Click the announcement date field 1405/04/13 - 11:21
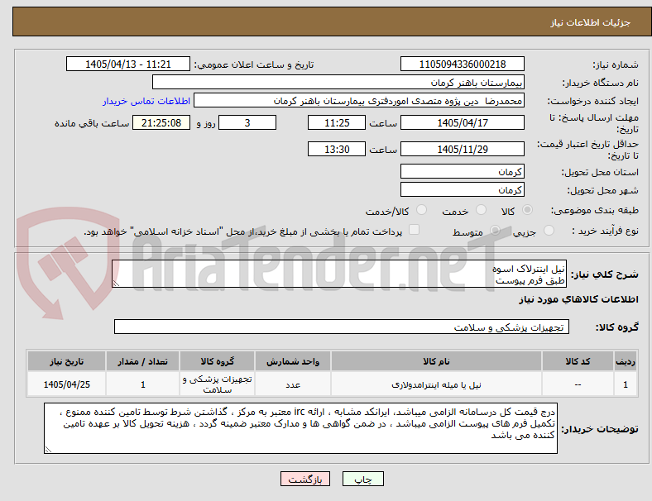 pyautogui.click(x=128, y=64)
